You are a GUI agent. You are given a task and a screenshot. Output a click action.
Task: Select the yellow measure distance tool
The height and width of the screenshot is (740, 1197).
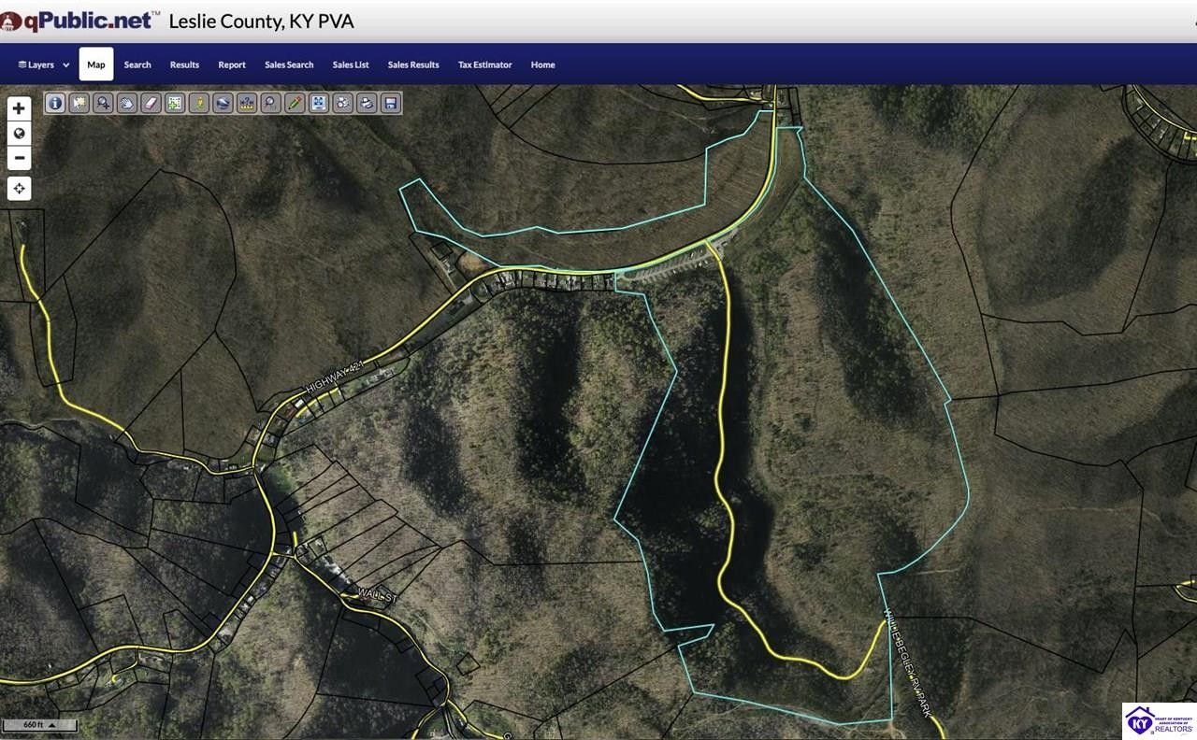click(x=198, y=103)
